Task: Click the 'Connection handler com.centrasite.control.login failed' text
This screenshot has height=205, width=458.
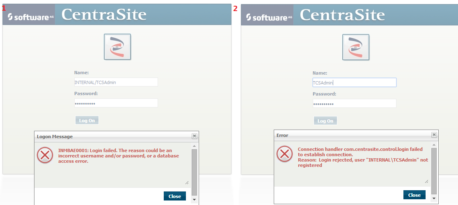Action: pos(360,152)
